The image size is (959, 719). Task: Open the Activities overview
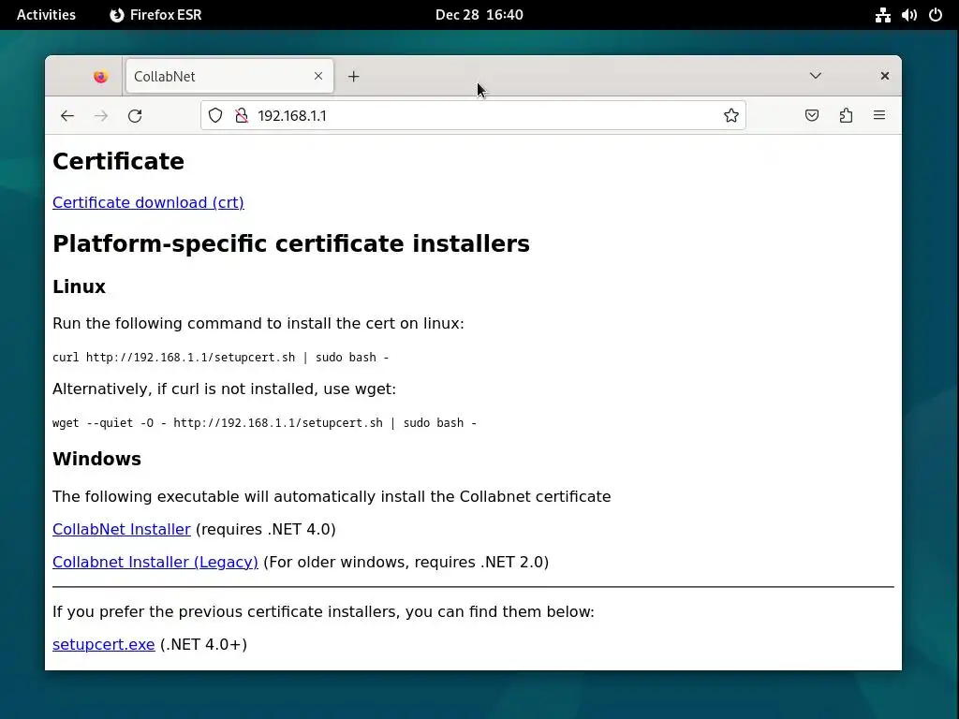pos(46,15)
